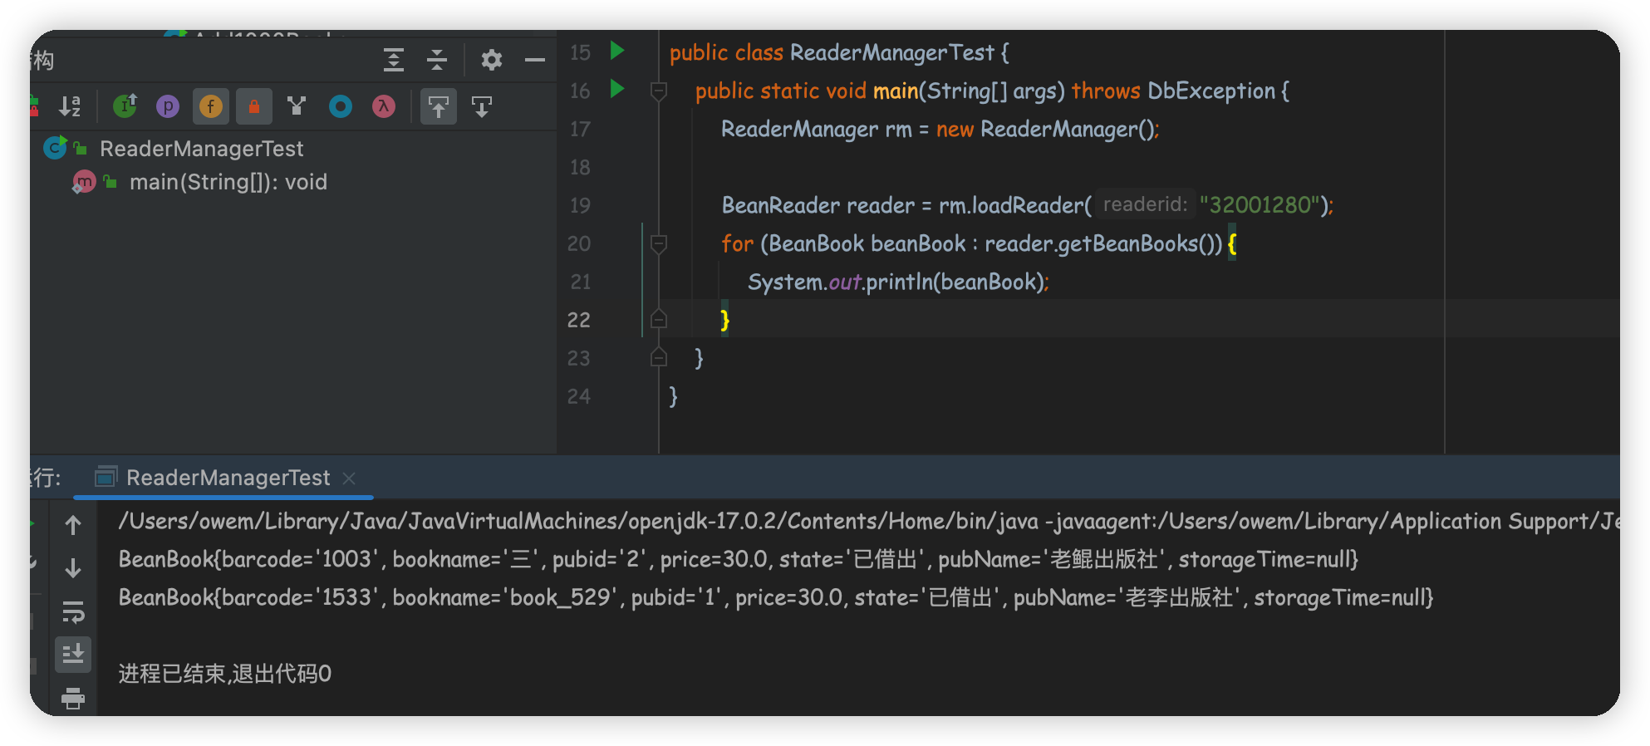Click loadReader method call on line 19
This screenshot has height=746, width=1650.
[1028, 205]
